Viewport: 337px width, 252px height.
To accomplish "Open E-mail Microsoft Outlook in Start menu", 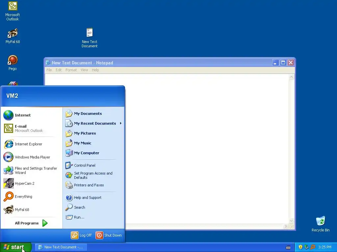I will (x=32, y=128).
